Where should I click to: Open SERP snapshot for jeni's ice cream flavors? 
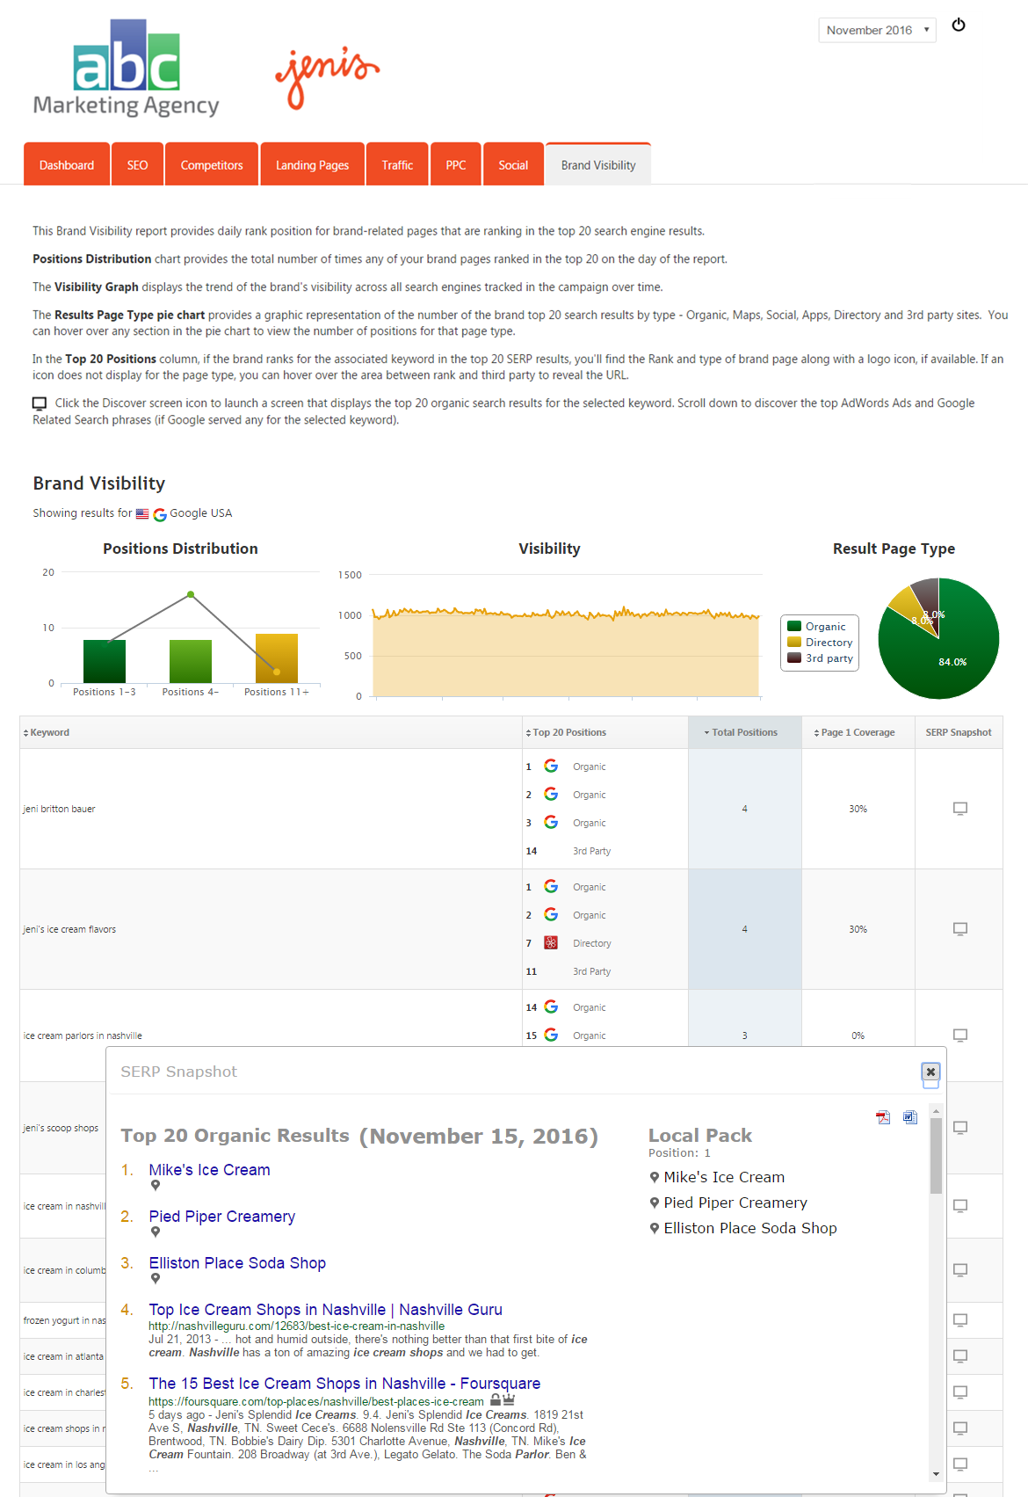[960, 929]
